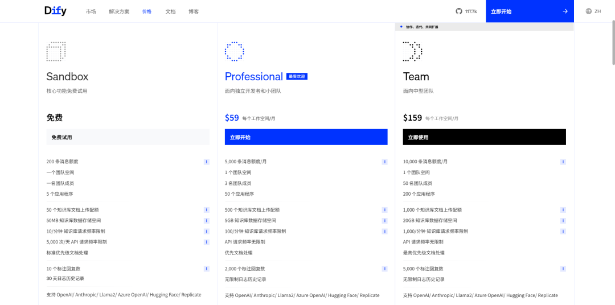Open the ZH language selector
615x305 pixels.
click(x=597, y=11)
